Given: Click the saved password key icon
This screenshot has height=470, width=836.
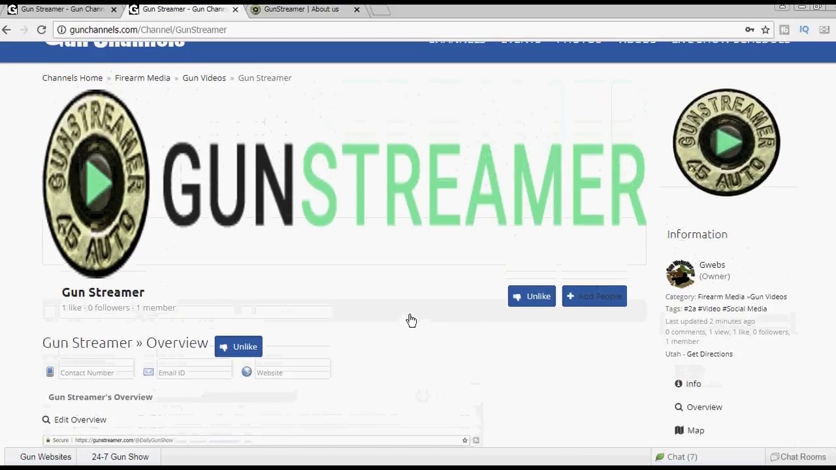Looking at the screenshot, I should [x=750, y=29].
